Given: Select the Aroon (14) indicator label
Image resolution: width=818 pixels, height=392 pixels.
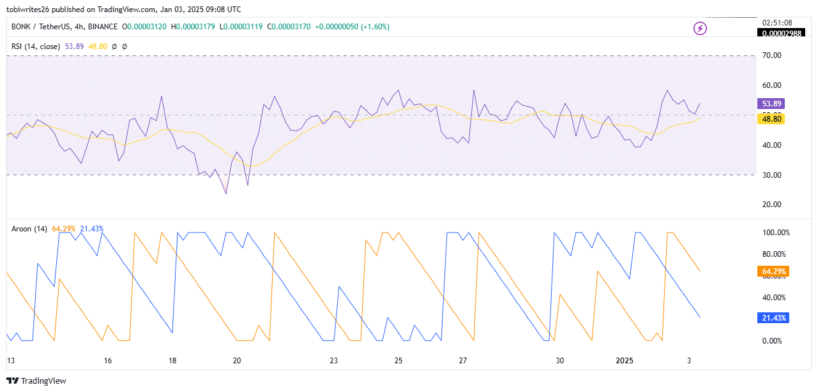Looking at the screenshot, I should point(30,229).
